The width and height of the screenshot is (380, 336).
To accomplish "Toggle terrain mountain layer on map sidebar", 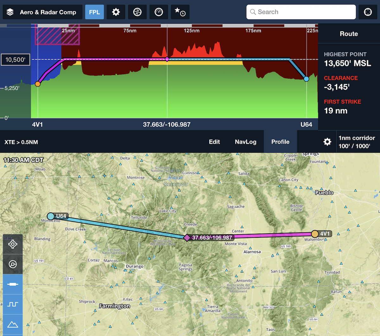I will pyautogui.click(x=13, y=324).
